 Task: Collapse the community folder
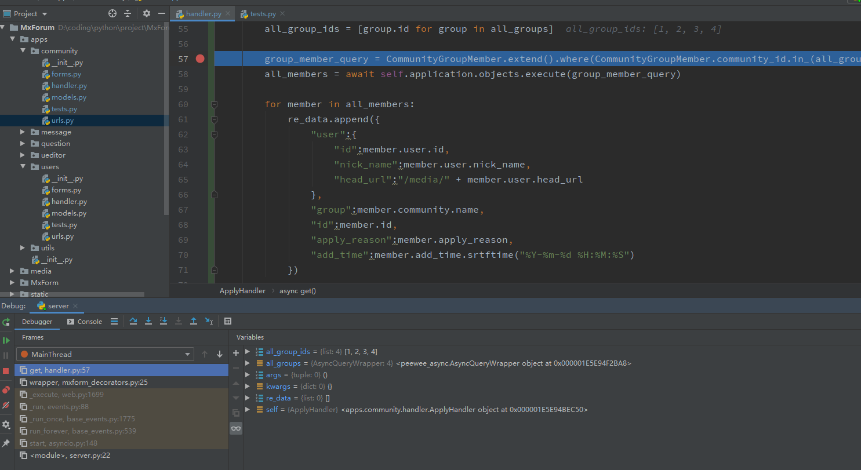23,50
